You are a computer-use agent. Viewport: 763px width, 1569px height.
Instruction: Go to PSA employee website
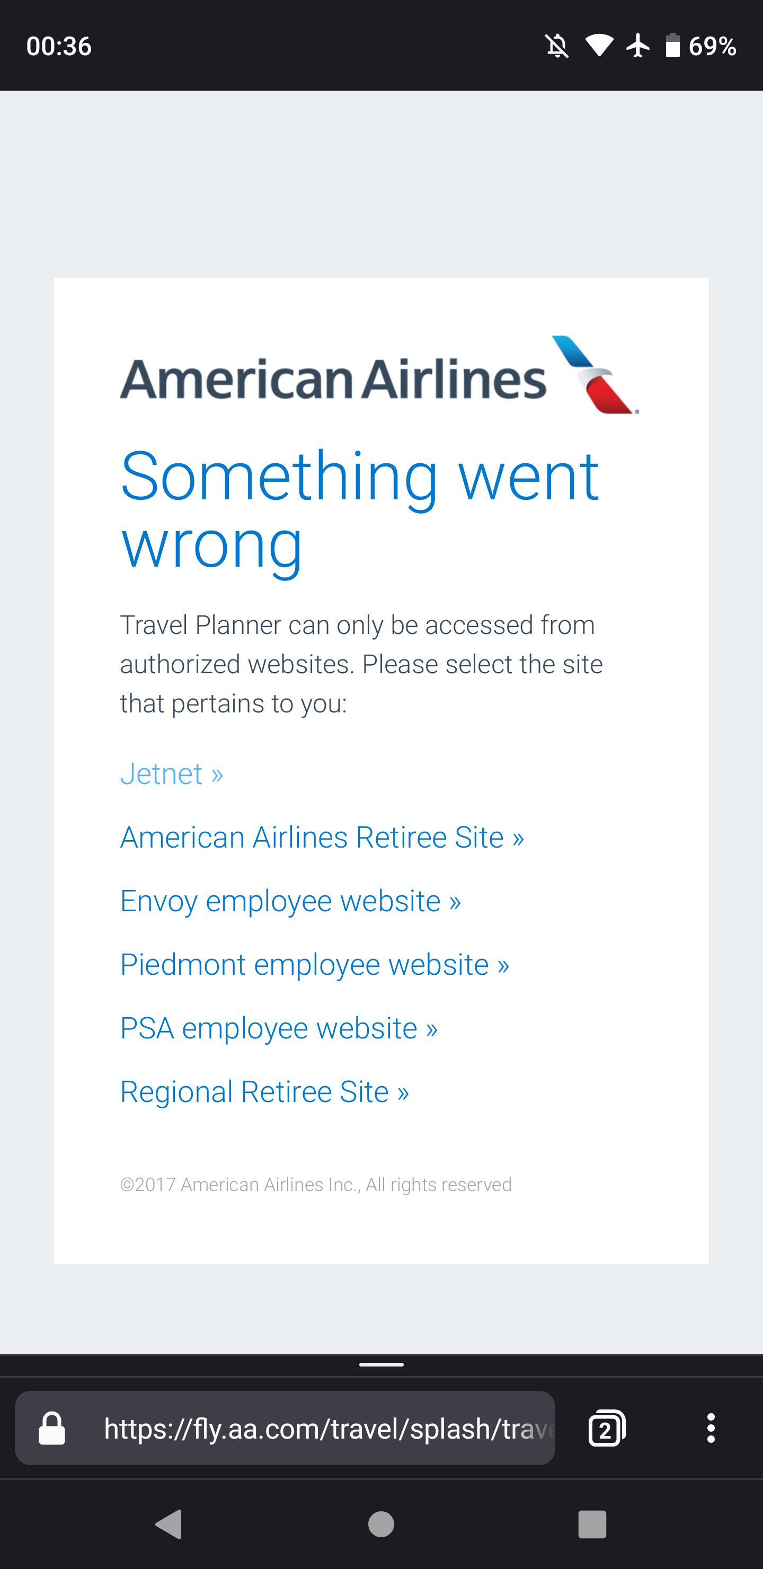tap(279, 1029)
